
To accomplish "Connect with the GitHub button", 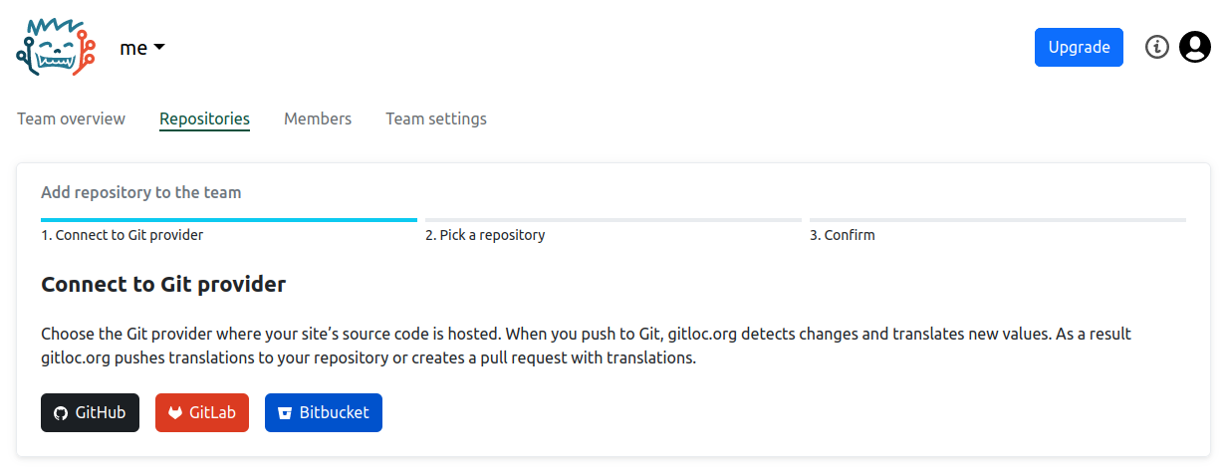I will pyautogui.click(x=90, y=412).
